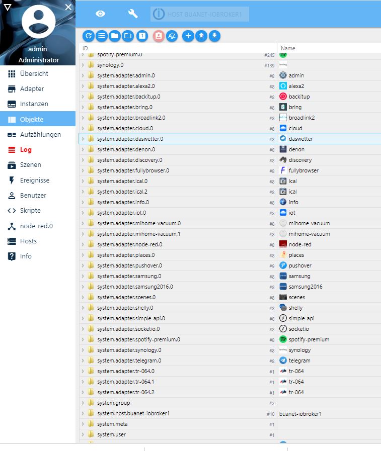The width and height of the screenshot is (381, 451).
Task: Click the bring adapter icon
Action: pos(283,107)
